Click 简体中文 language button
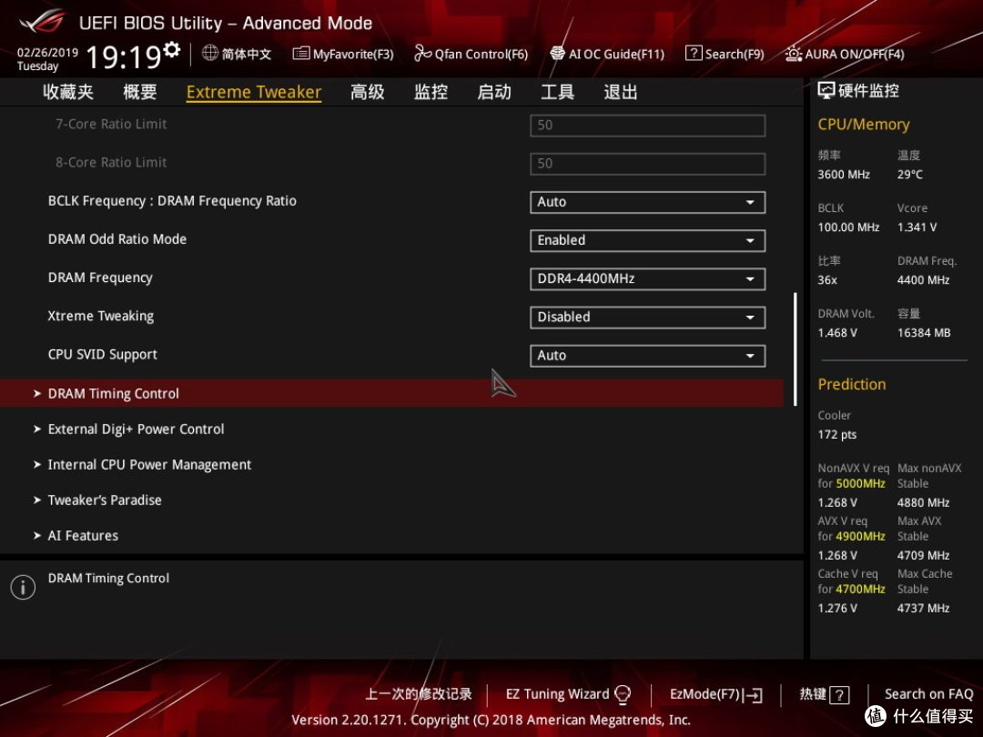Image resolution: width=983 pixels, height=737 pixels. point(237,54)
